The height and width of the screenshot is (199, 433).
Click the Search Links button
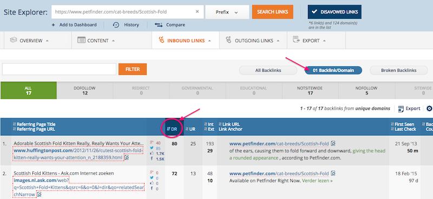[273, 12]
